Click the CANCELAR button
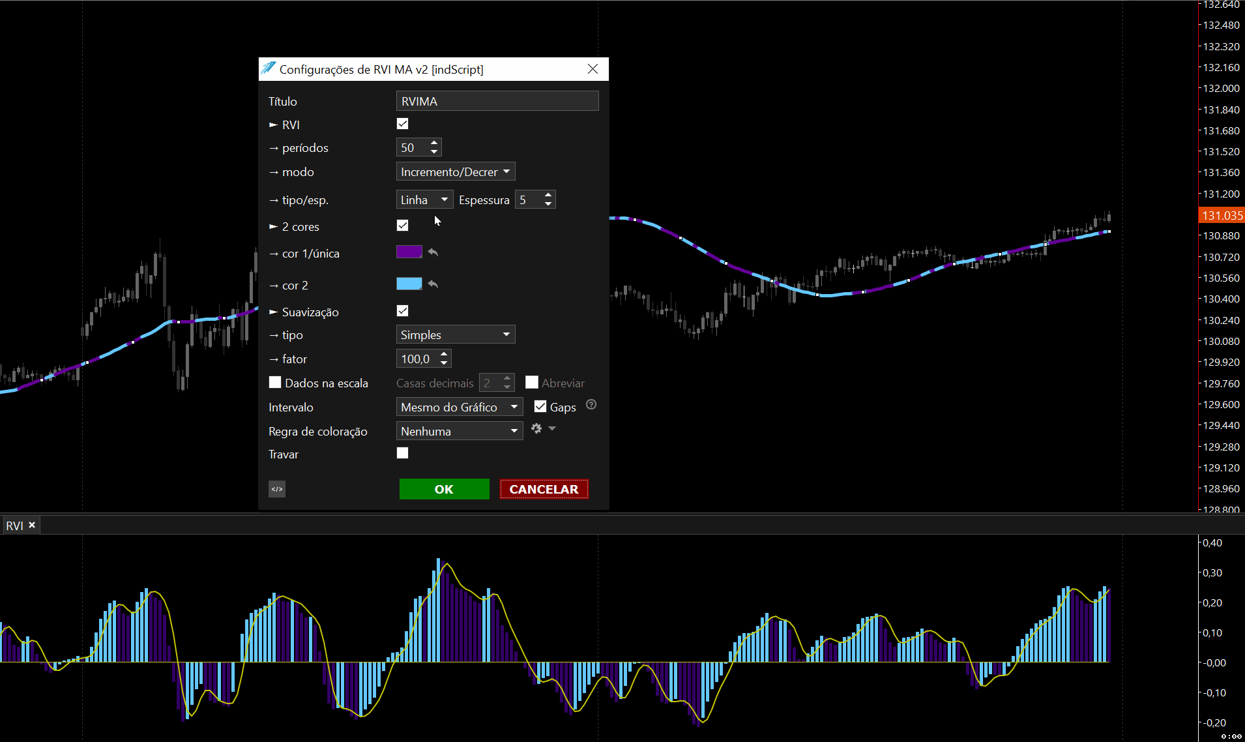This screenshot has width=1245, height=742. click(544, 489)
